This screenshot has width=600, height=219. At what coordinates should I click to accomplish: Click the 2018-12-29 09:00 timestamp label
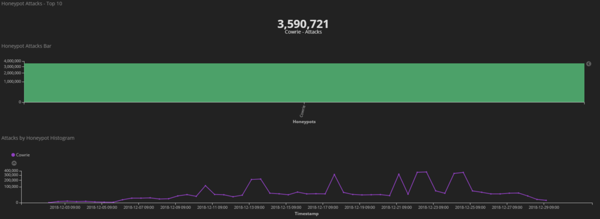[x=544, y=207]
